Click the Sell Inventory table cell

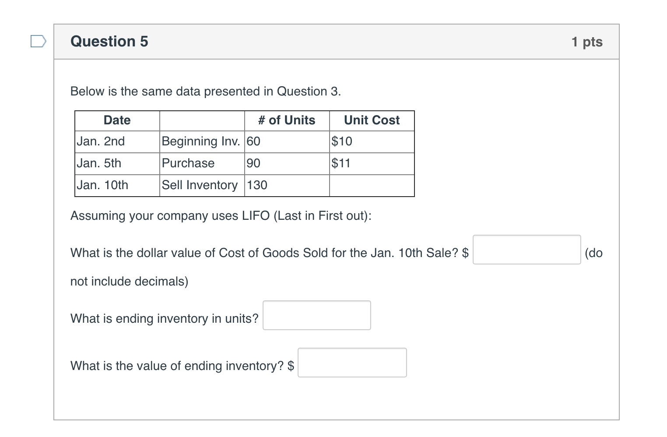(x=200, y=185)
